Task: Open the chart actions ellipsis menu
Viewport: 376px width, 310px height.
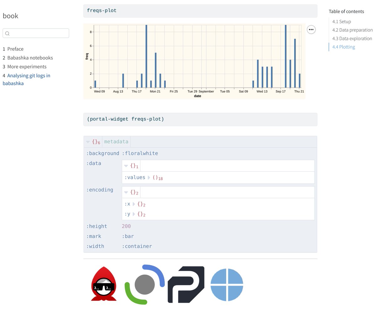Action: pos(311,30)
